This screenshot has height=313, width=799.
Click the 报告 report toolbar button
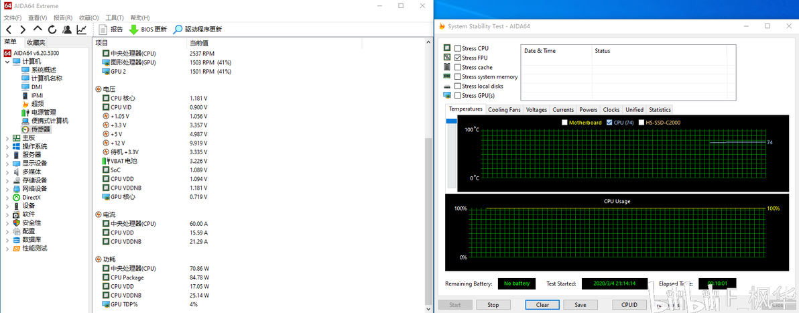pyautogui.click(x=111, y=29)
